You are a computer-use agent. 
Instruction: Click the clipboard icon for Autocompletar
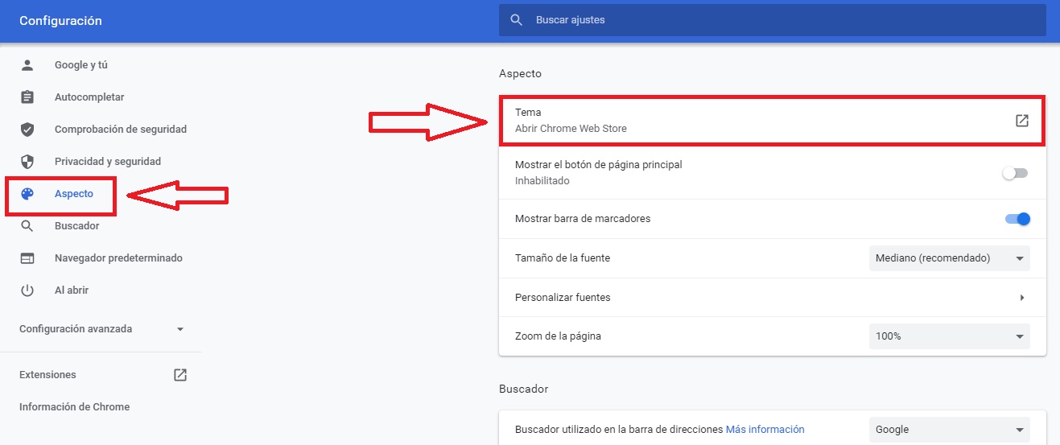[27, 97]
